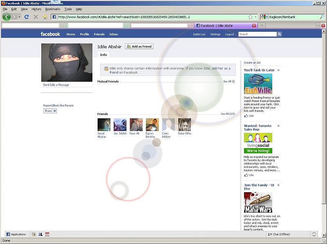Open the friends icon in bottom bar
This screenshot has width=327, height=244.
pos(40,234)
